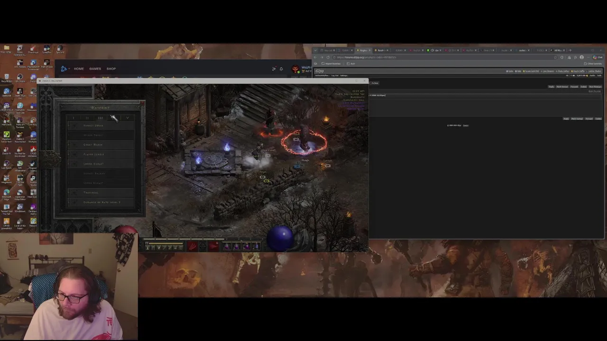Add page to favorites star icon
This screenshot has width=607, height=341.
click(555, 57)
